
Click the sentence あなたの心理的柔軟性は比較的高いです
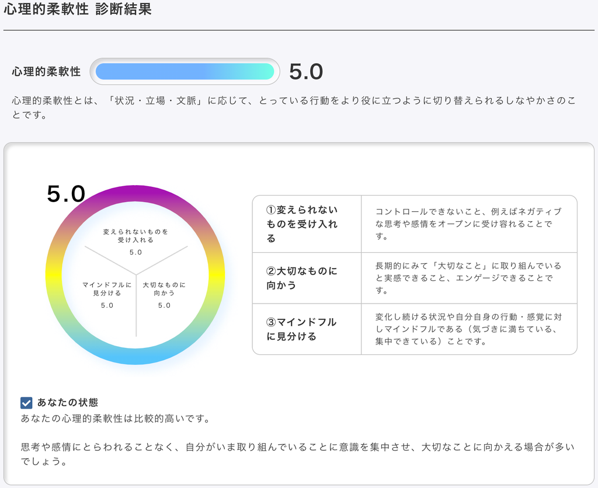[x=115, y=419]
